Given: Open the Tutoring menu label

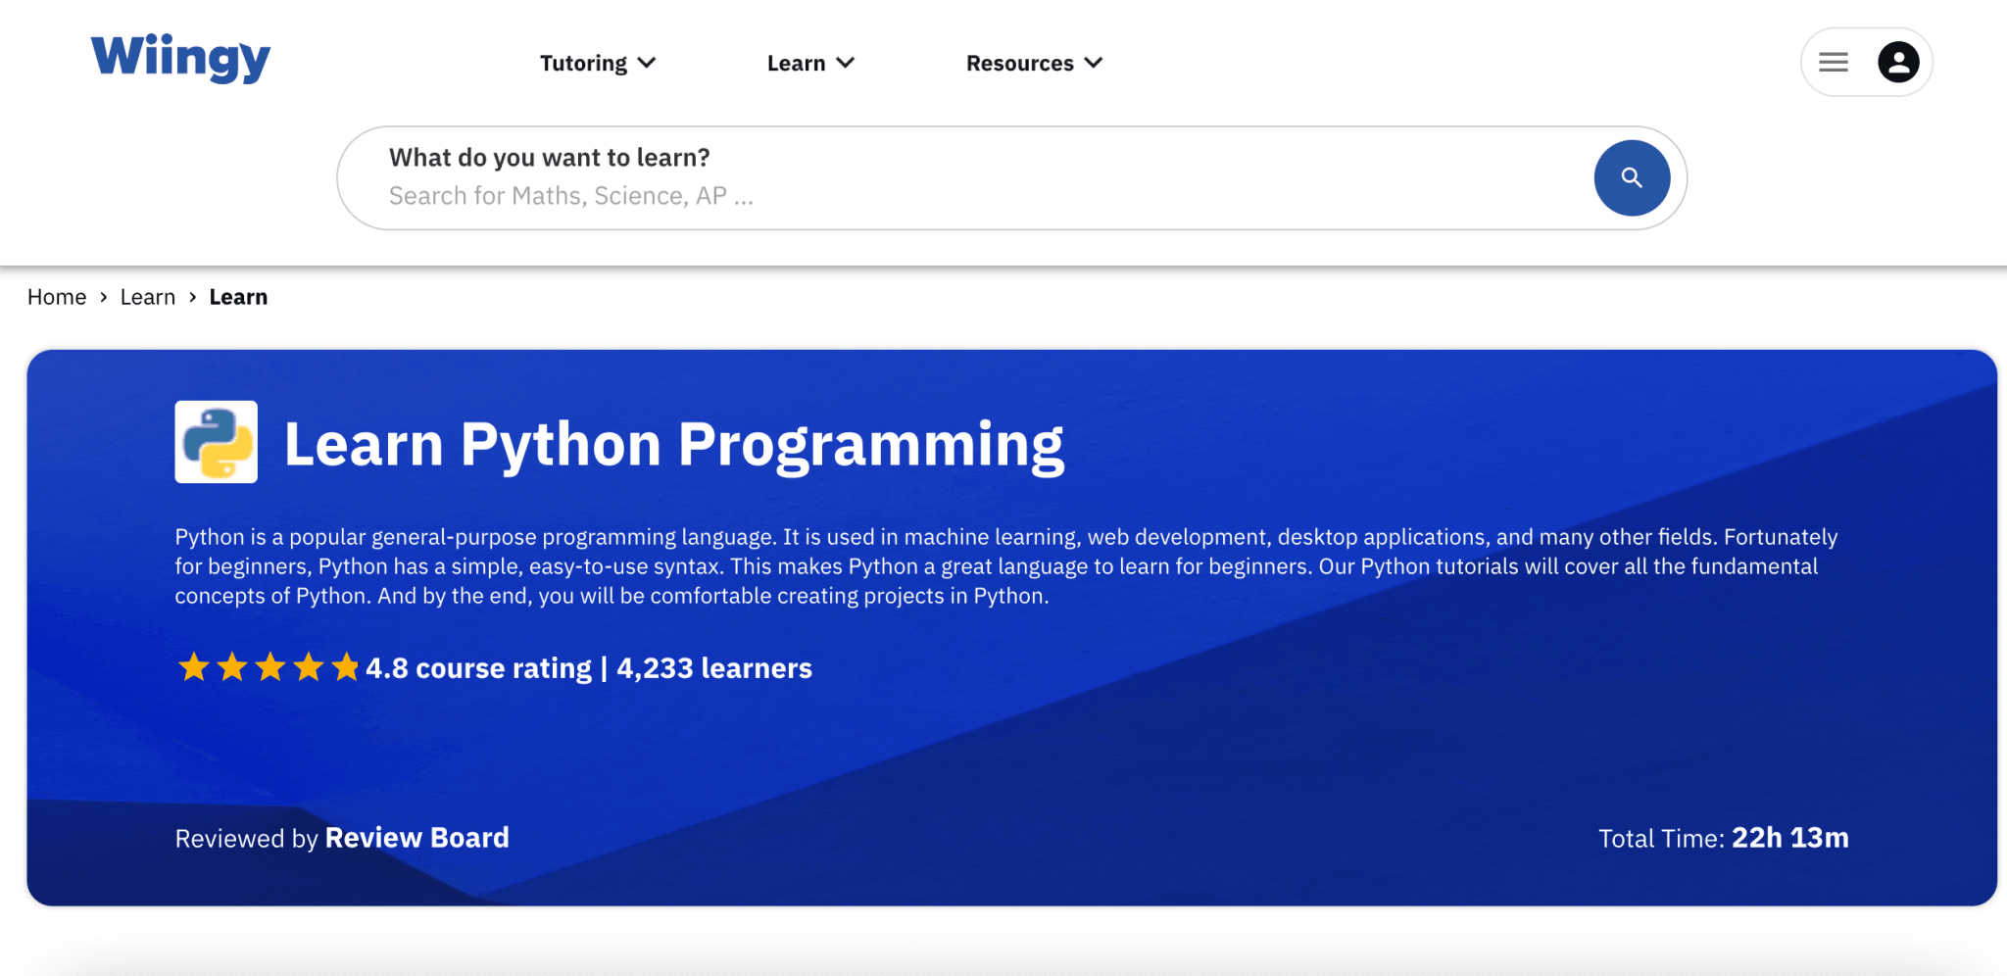Looking at the screenshot, I should click(583, 64).
